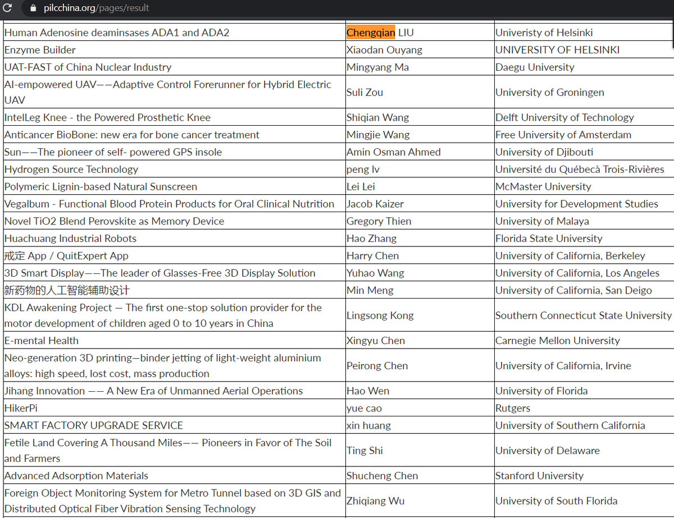Image resolution: width=674 pixels, height=518 pixels.
Task: Click the name 'Amin Osman Ahmed'
Action: click(393, 152)
